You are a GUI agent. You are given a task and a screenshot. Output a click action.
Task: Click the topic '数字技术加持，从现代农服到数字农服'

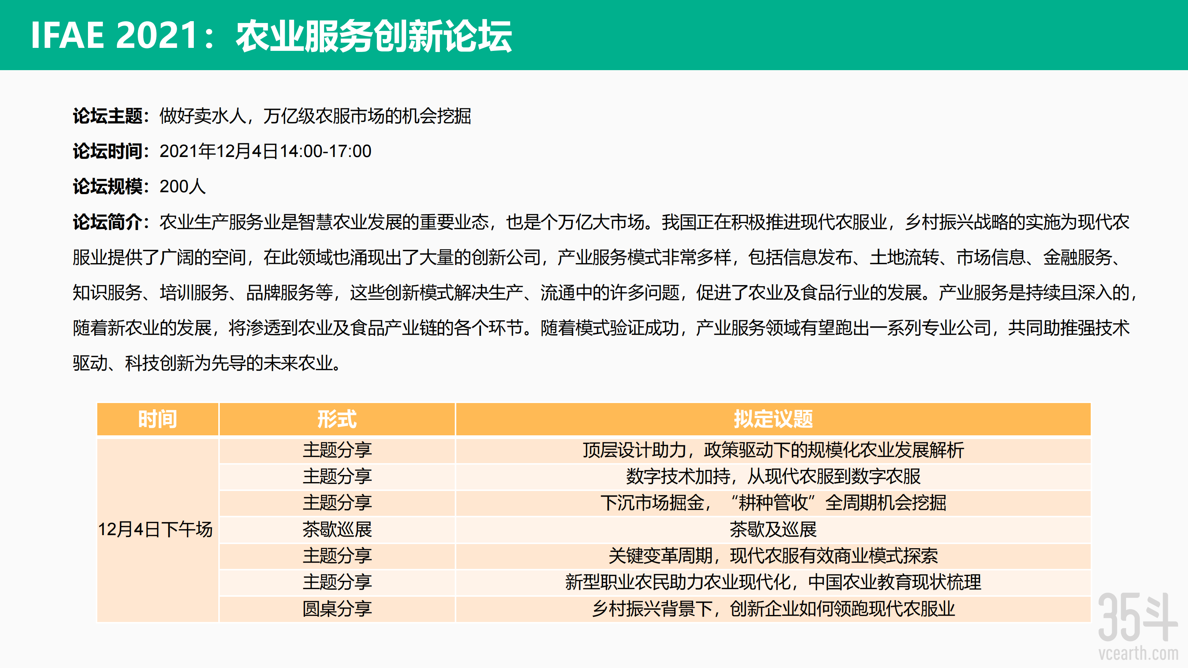pos(773,476)
